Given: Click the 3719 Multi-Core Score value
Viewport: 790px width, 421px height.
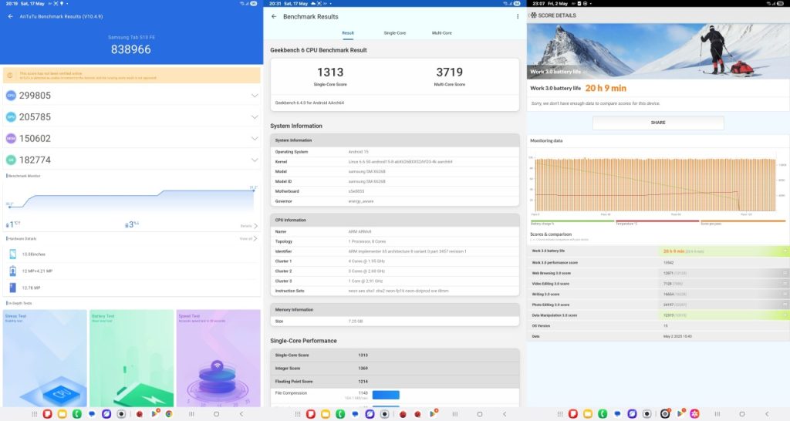Looking at the screenshot, I should [x=450, y=72].
